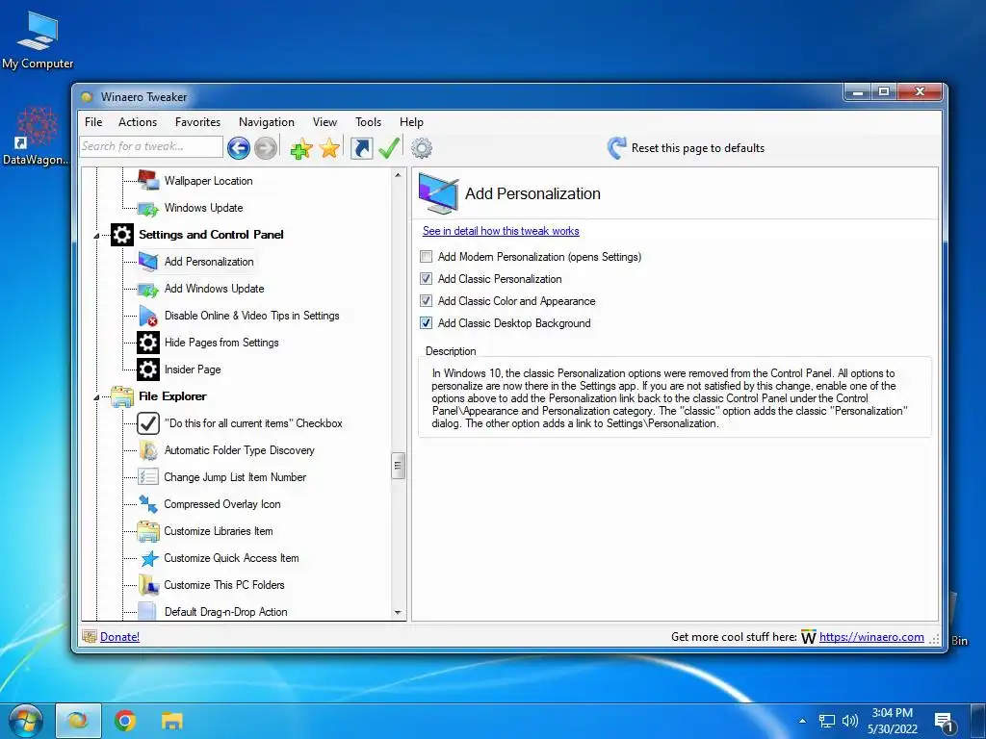Open the Favorites menu

tap(197, 122)
